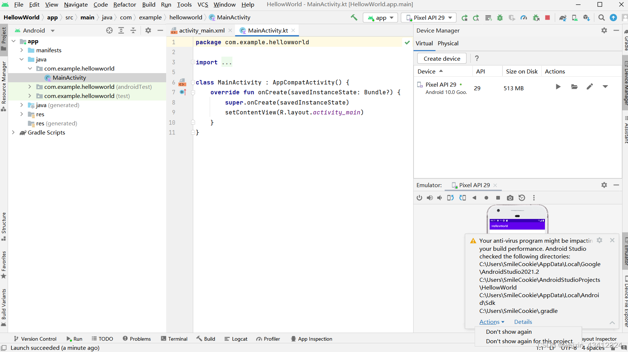Launch Pixel API 29 with play button
Screen dimensions: 628x352
[x=558, y=87]
